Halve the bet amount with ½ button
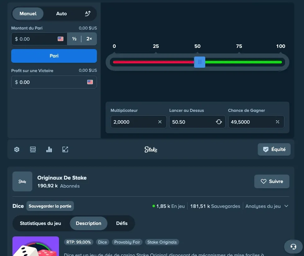This screenshot has height=256, width=304. [74, 39]
